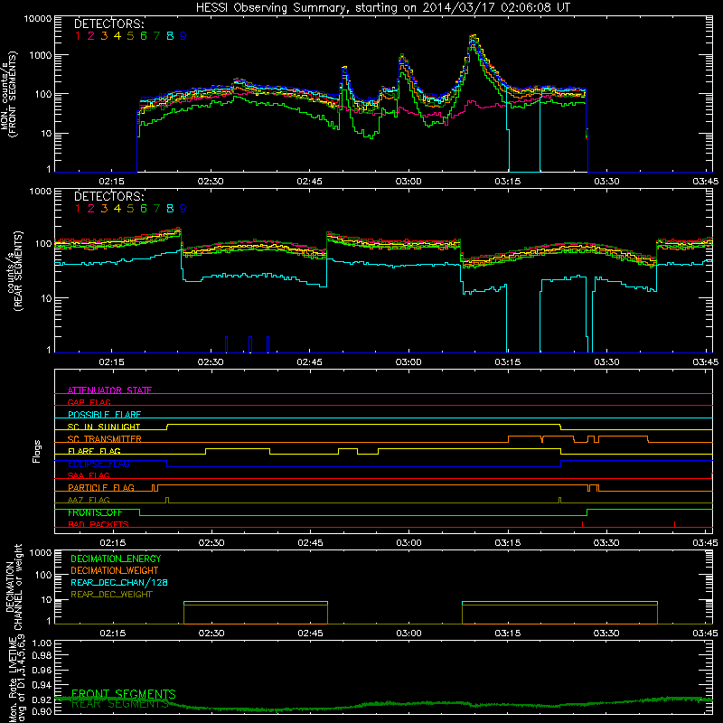Select the 03:00 time label under Flags panel

click(408, 543)
